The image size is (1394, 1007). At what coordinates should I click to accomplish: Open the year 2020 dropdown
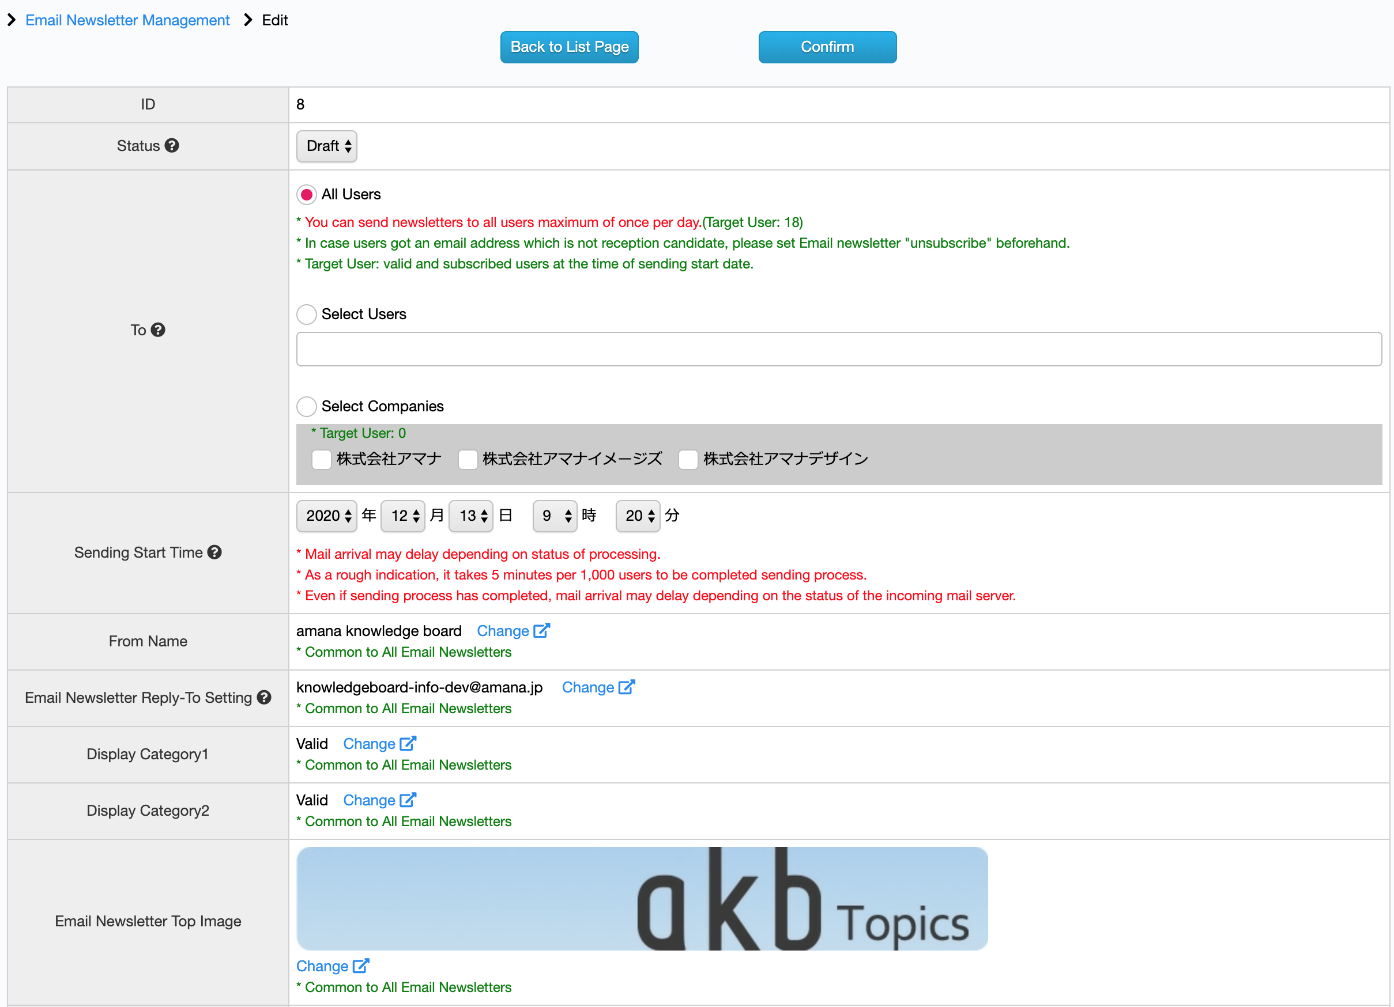click(x=326, y=516)
